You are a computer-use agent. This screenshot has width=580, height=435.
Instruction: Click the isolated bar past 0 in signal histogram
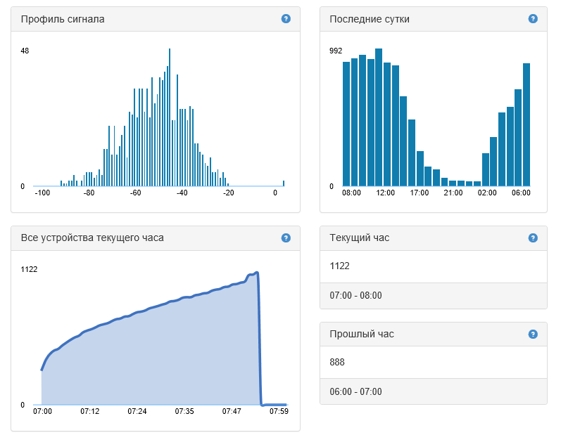tap(284, 183)
